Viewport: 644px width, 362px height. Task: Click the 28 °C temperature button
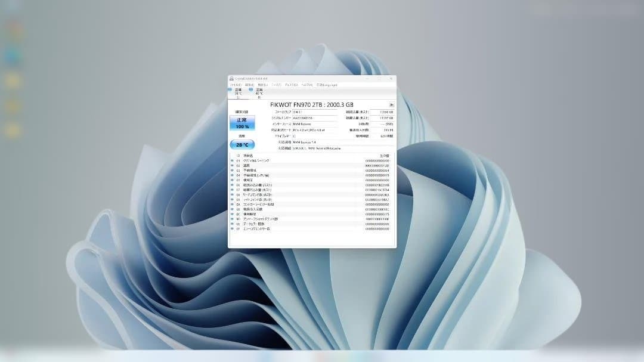click(241, 144)
